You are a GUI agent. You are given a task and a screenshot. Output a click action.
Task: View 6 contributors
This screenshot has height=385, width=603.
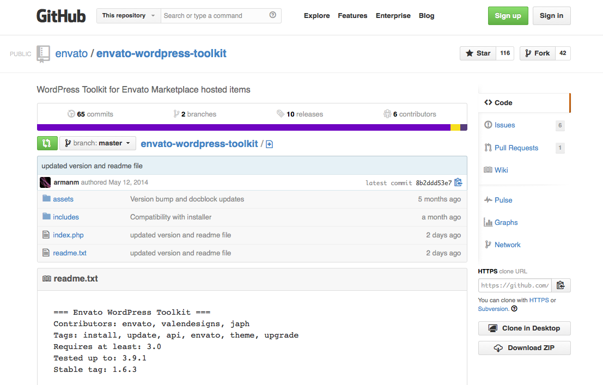[410, 114]
